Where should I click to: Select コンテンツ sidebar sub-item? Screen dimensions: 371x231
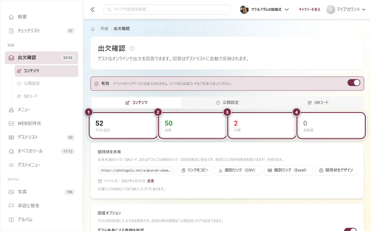tap(46, 71)
